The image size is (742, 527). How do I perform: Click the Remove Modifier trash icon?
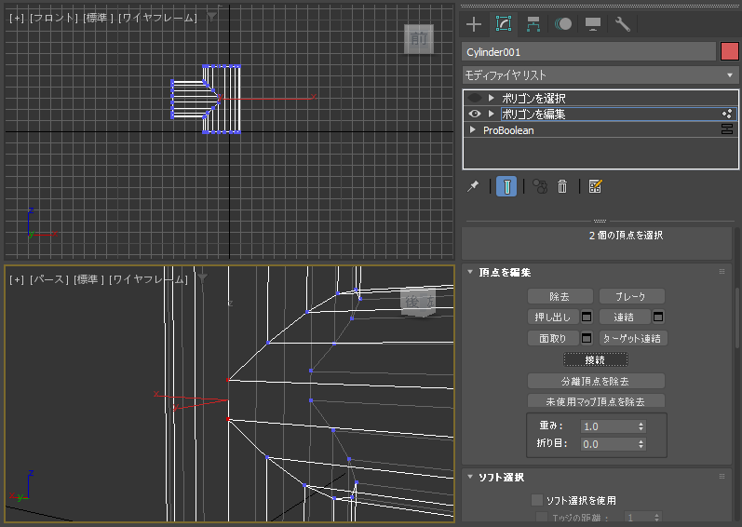pyautogui.click(x=562, y=186)
